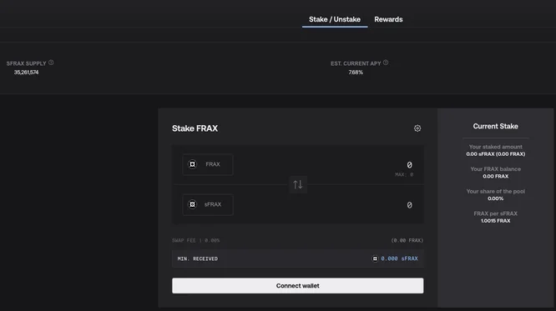The width and height of the screenshot is (556, 311).
Task: Switch to the Stake / Unstake tab
Action: [335, 19]
